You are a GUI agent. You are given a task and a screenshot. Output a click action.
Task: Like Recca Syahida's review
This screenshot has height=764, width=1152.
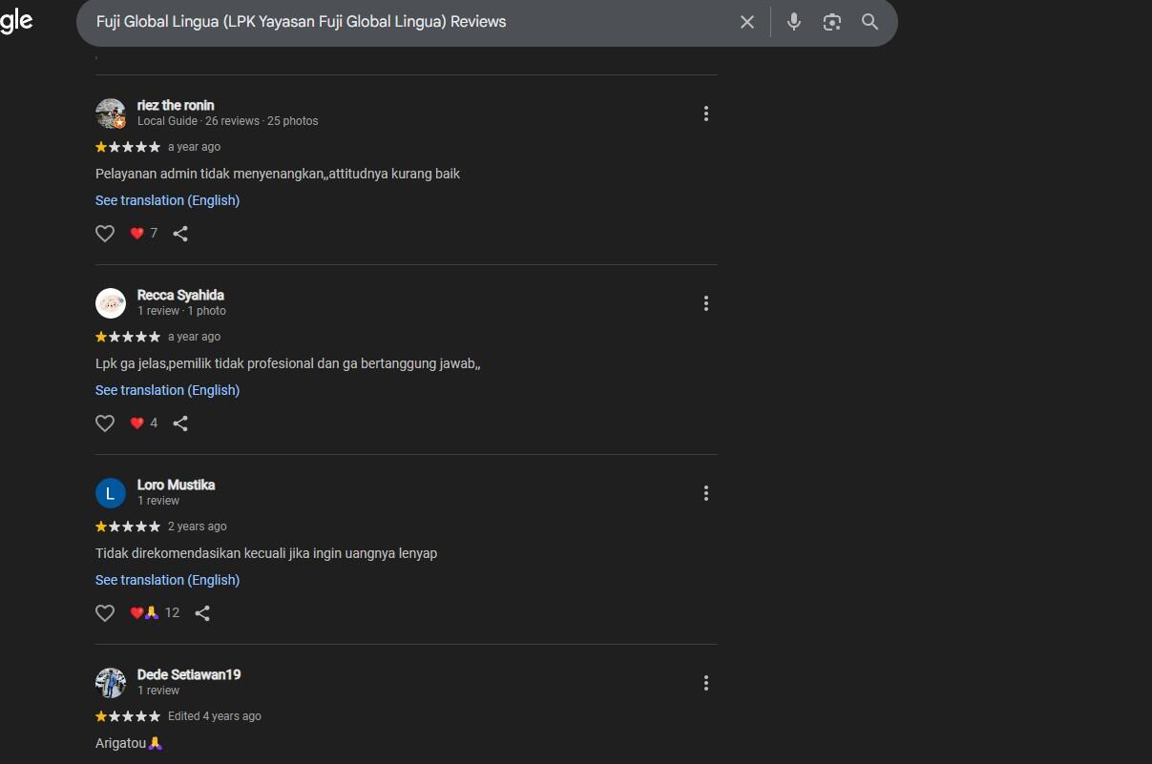105,423
